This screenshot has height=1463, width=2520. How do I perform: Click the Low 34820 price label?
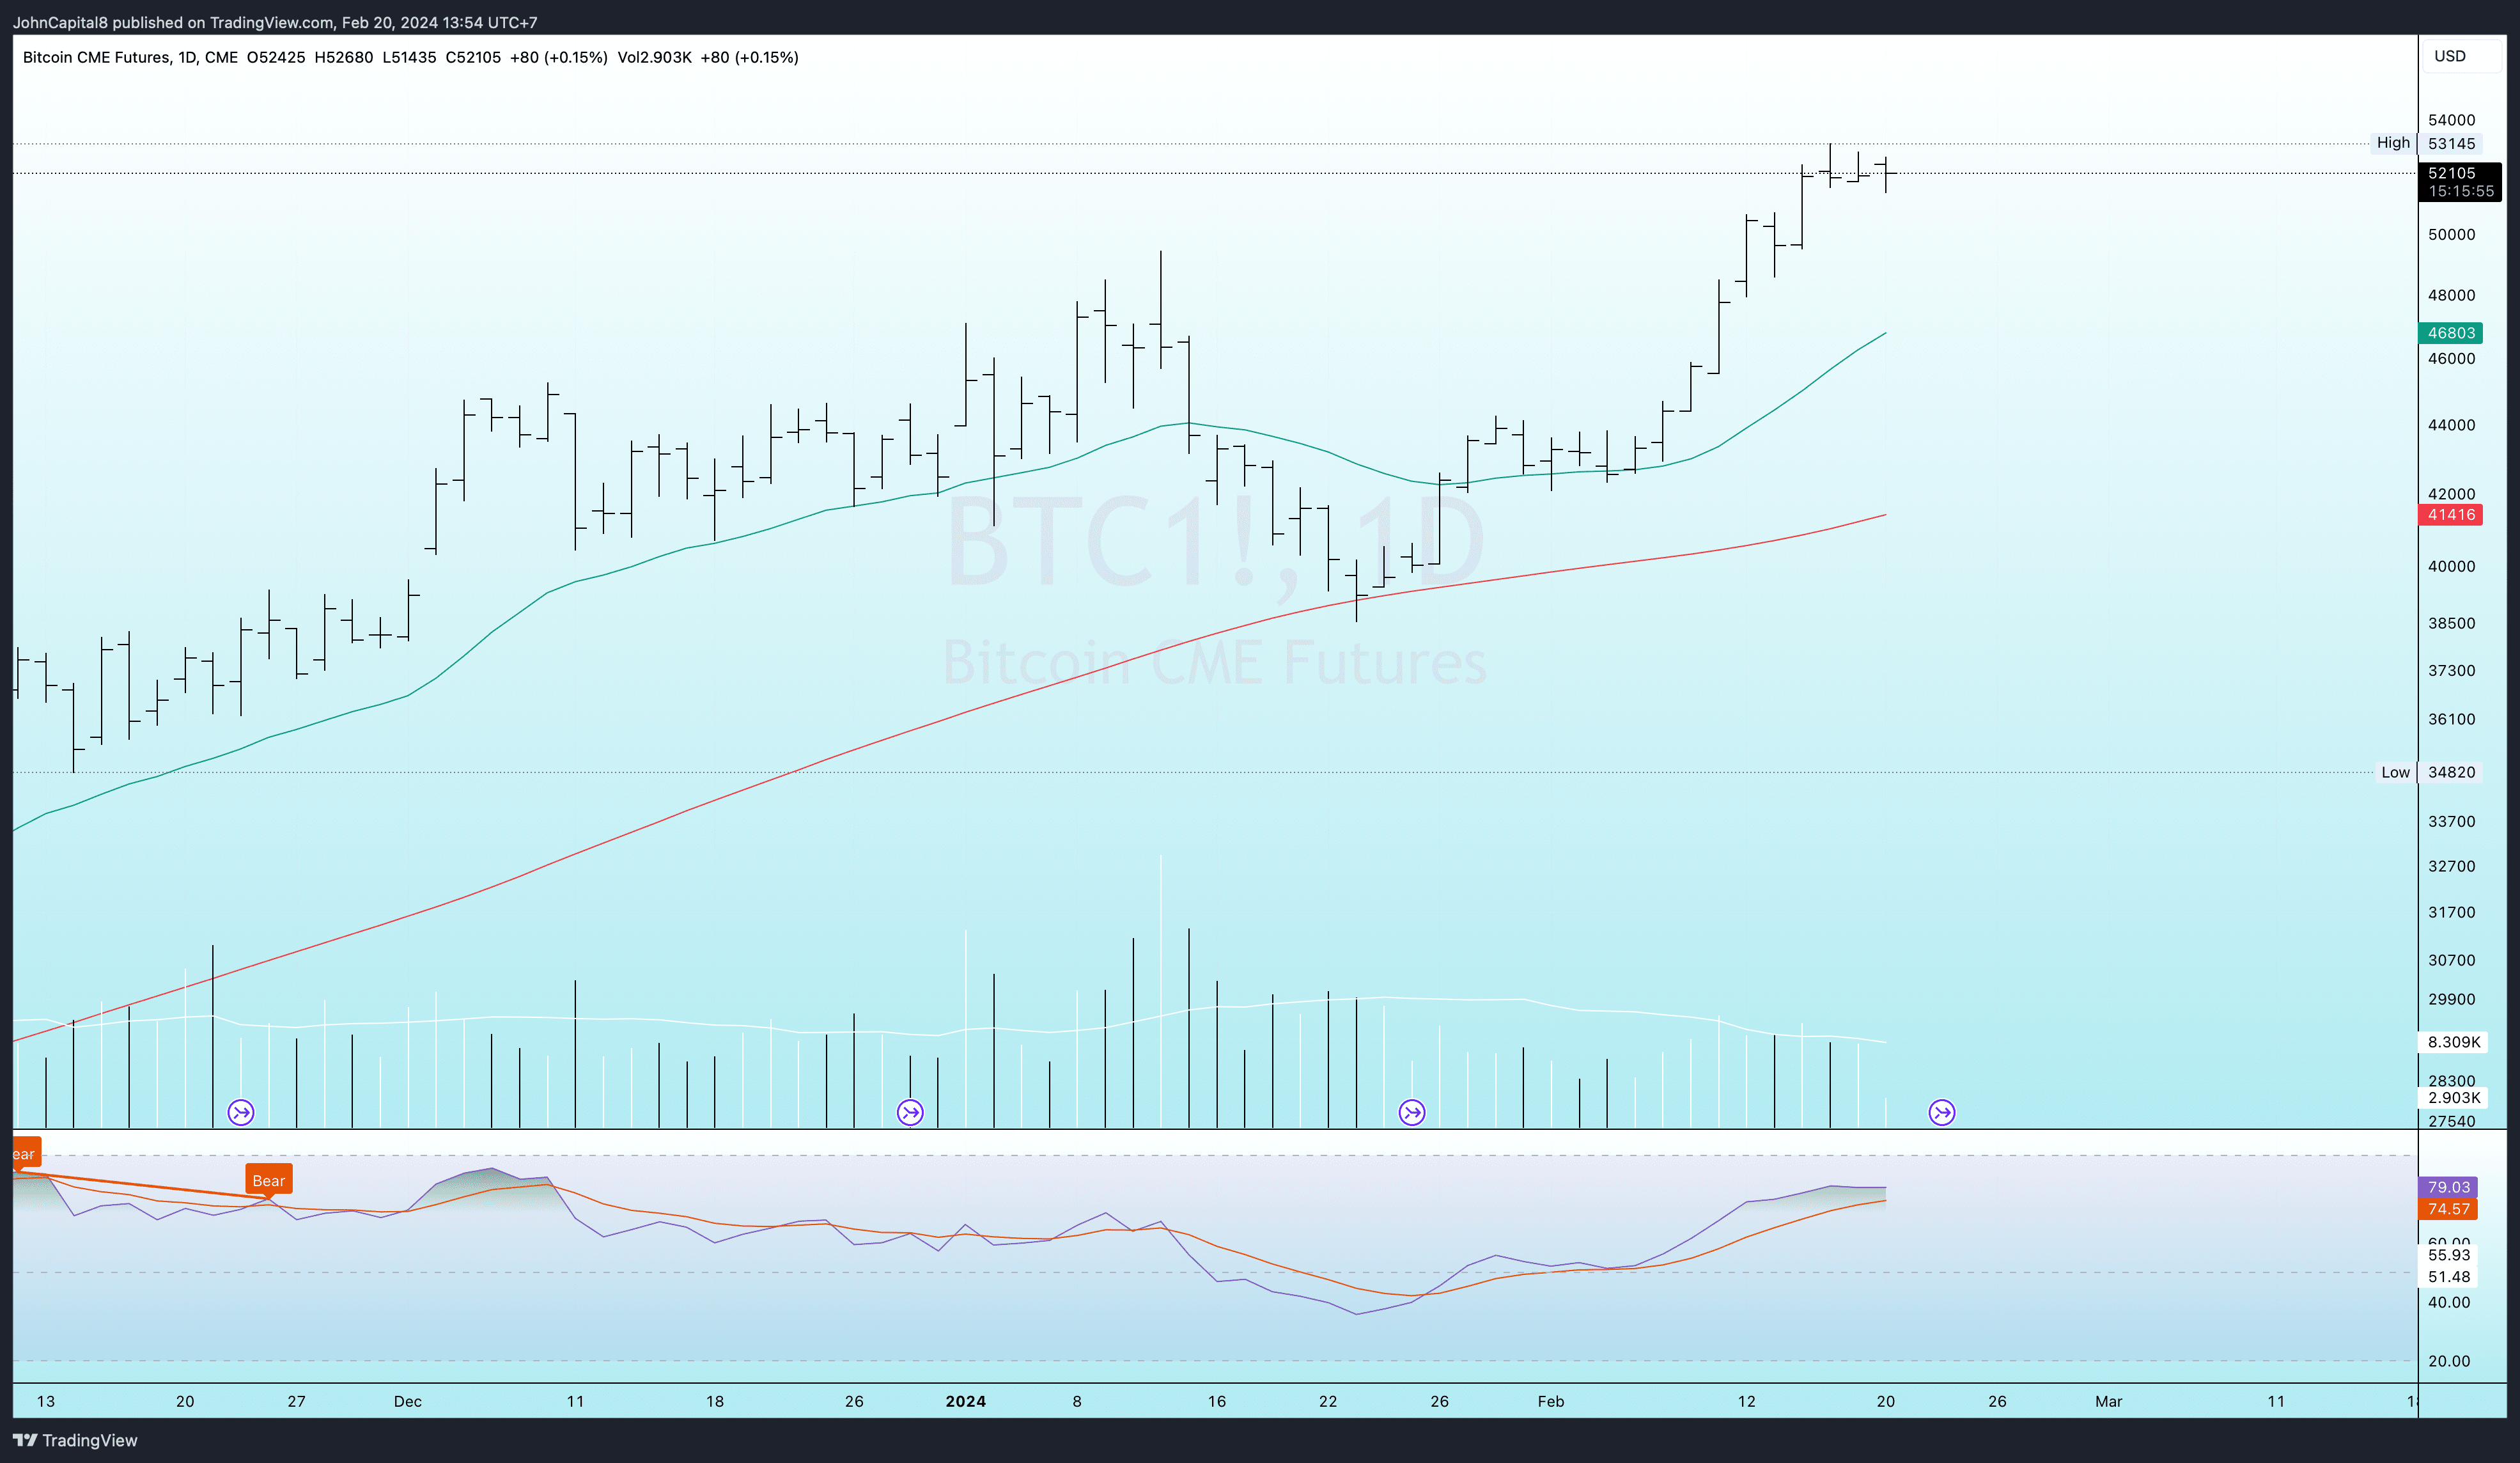2451,772
